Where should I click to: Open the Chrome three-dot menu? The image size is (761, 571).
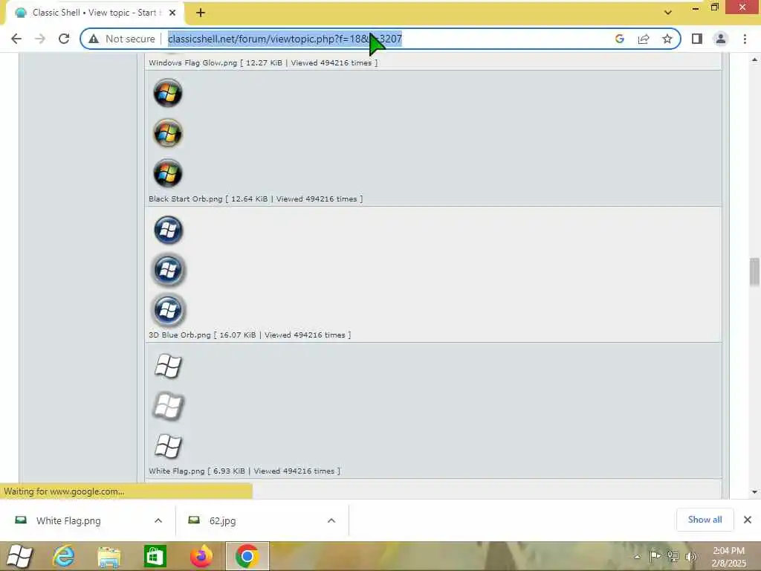pyautogui.click(x=745, y=39)
